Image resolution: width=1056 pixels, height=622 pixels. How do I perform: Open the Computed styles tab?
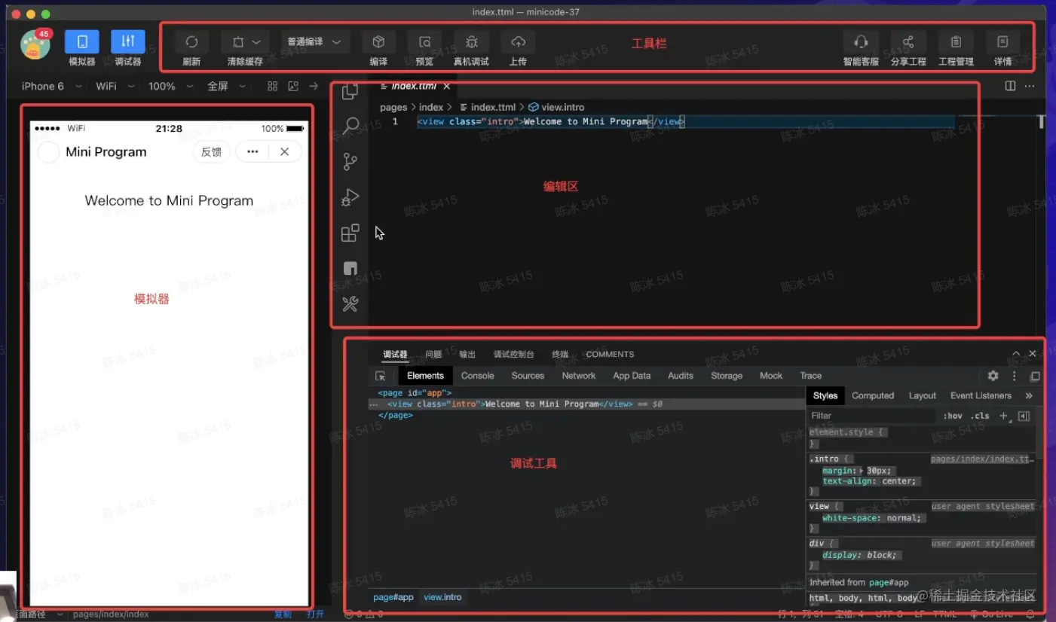[872, 395]
